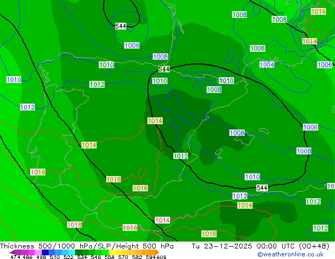335x259 pixels.
Task: Click the '498' legend value
Action: (x=41, y=257)
